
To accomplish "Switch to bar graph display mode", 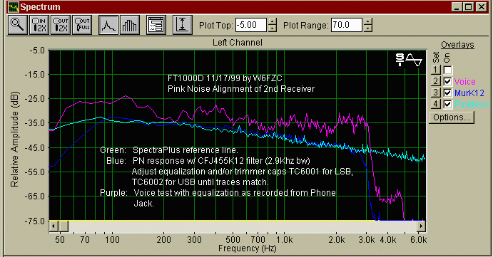I will 129,25.
